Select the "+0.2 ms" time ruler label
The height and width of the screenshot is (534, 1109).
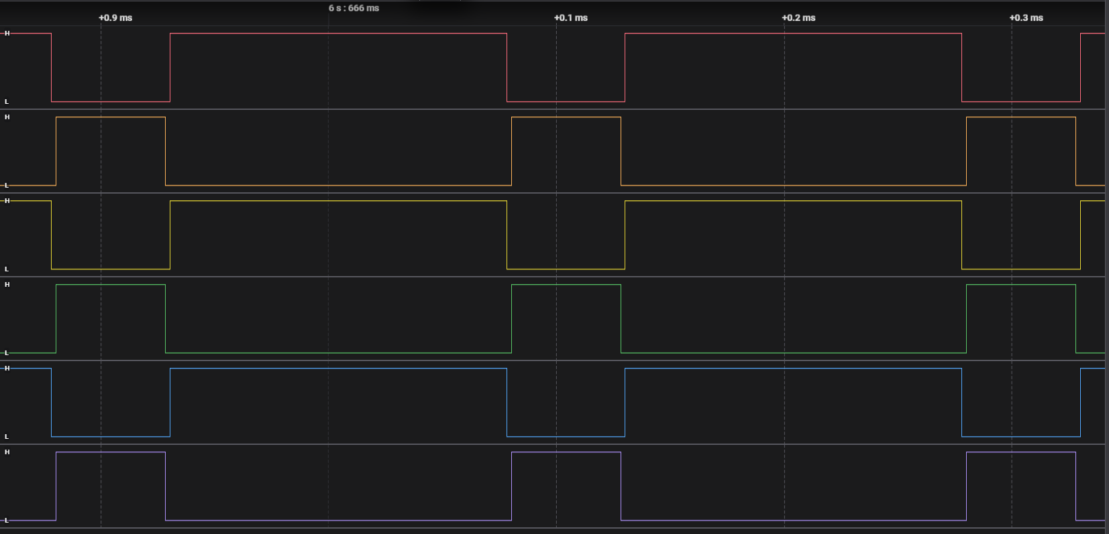pos(798,18)
